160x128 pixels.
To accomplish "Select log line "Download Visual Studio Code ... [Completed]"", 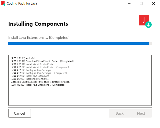I will click(x=42, y=61).
